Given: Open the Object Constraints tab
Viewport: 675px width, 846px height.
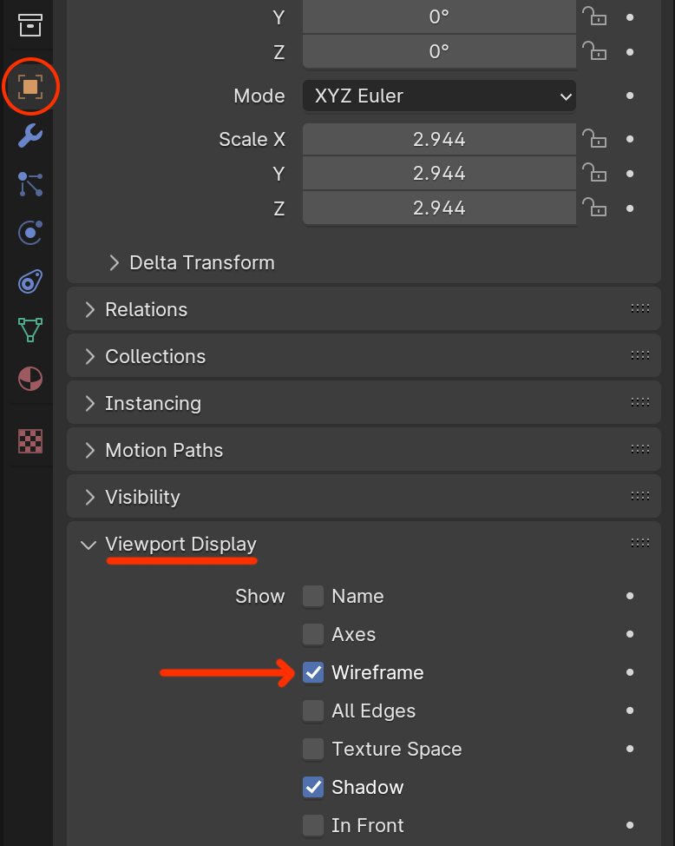Looking at the screenshot, I should pos(30,281).
